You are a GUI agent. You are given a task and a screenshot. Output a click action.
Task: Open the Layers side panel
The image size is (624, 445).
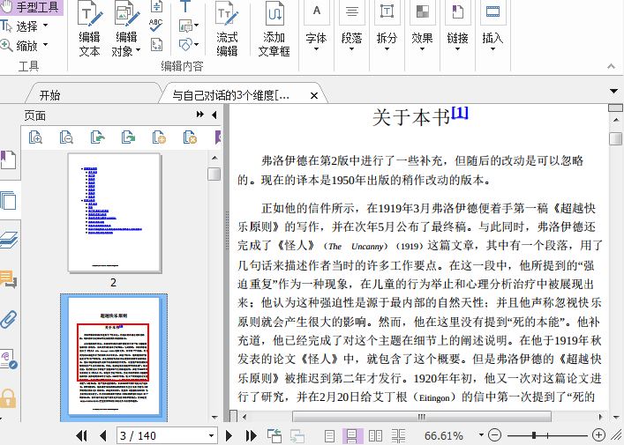[x=8, y=240]
